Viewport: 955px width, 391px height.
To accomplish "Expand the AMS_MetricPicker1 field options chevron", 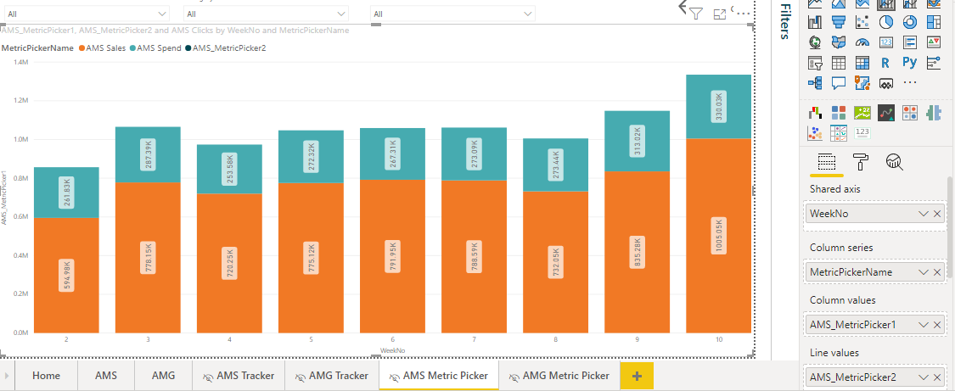I will (924, 324).
